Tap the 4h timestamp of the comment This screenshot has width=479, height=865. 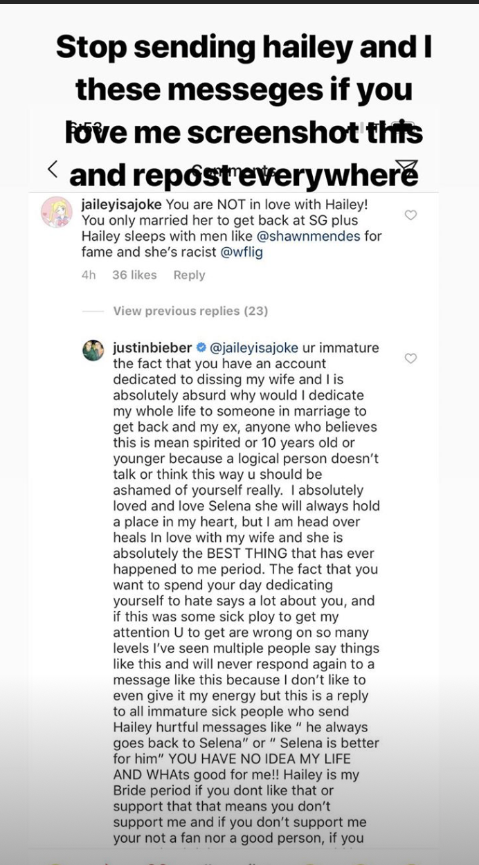pyautogui.click(x=88, y=275)
